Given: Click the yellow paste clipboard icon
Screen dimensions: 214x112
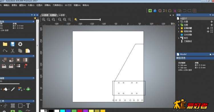Looking at the screenshot, I should pos(28,51).
